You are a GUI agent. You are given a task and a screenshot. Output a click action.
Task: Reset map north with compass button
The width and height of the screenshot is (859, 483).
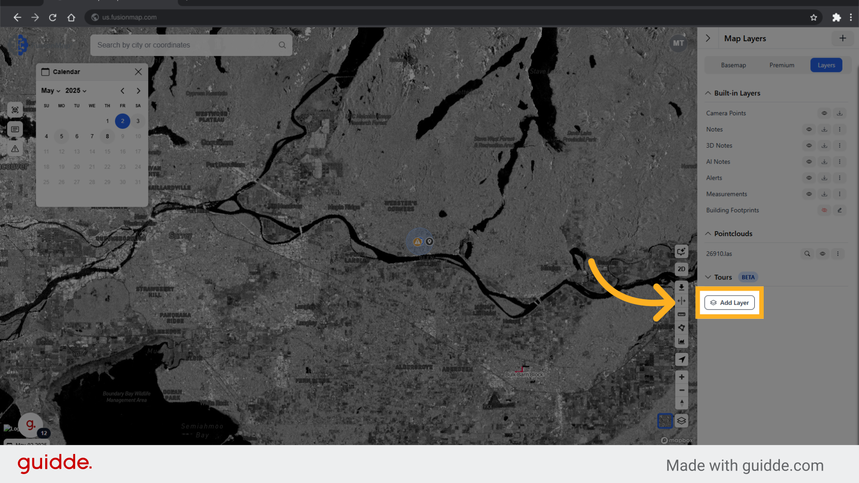tap(681, 403)
